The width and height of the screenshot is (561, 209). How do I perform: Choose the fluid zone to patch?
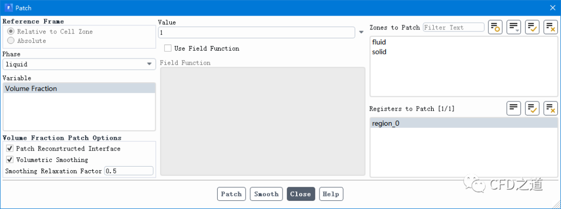(x=379, y=42)
